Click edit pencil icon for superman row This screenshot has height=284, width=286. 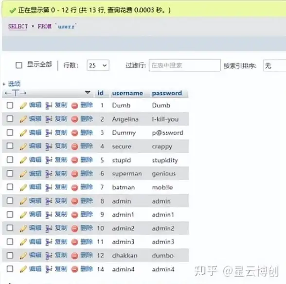[x=23, y=174]
